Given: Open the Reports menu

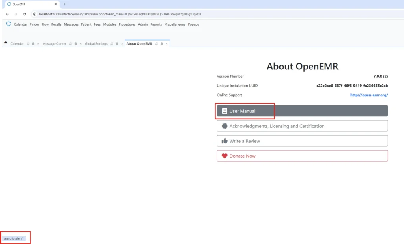Looking at the screenshot, I should 156,24.
